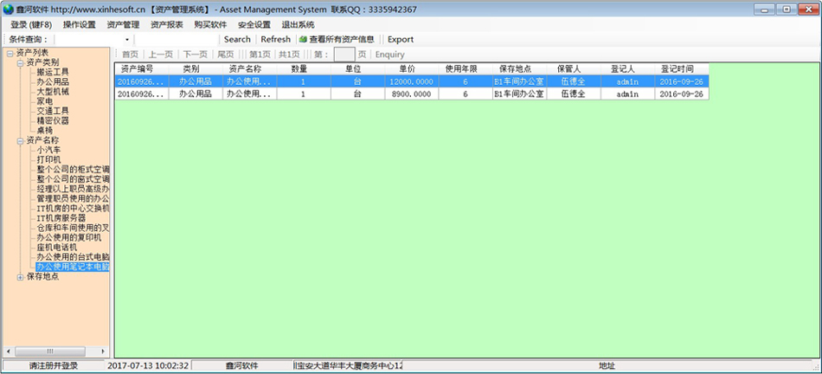The height and width of the screenshot is (374, 822).
Task: Click the app icon in title bar
Action: click(x=9, y=9)
